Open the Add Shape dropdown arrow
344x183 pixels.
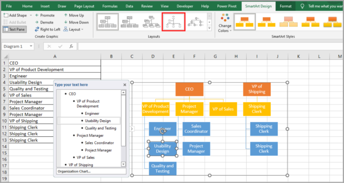pyautogui.click(x=30, y=15)
